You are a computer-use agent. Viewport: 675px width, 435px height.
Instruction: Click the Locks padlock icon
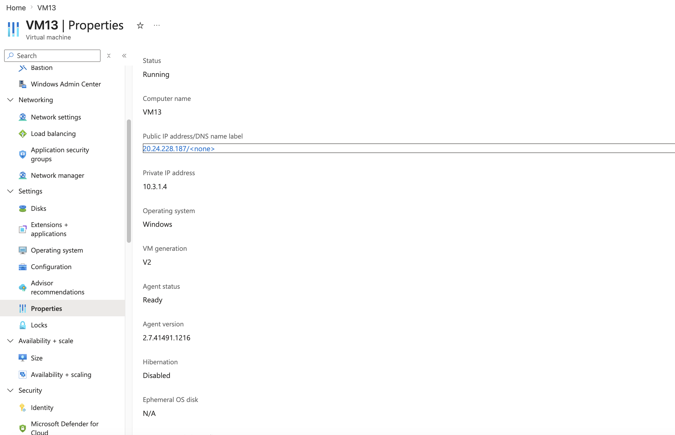(23, 325)
